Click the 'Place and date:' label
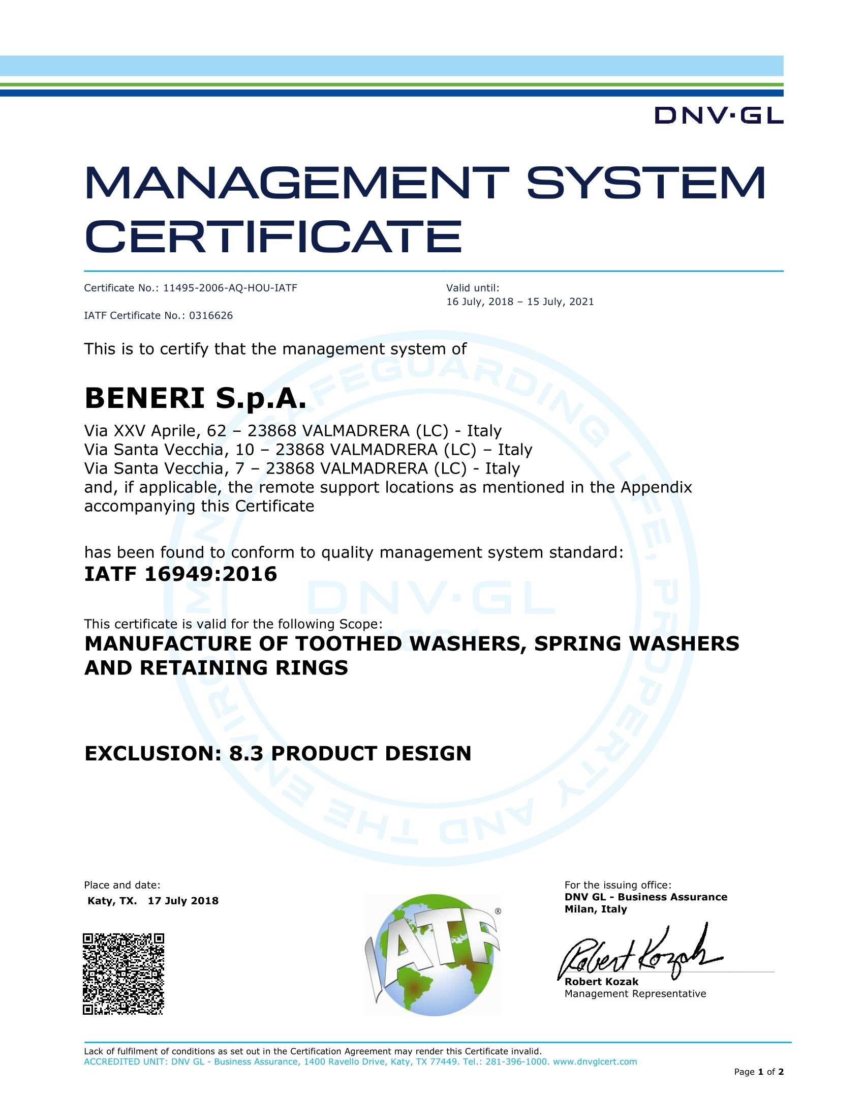 click(x=122, y=885)
